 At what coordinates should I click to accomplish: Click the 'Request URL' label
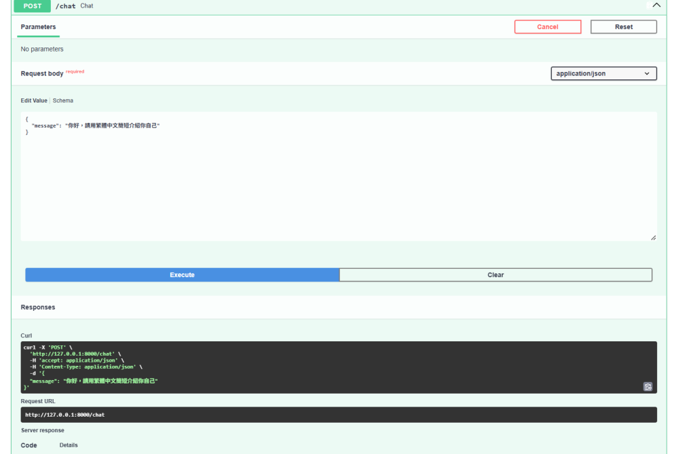38,401
